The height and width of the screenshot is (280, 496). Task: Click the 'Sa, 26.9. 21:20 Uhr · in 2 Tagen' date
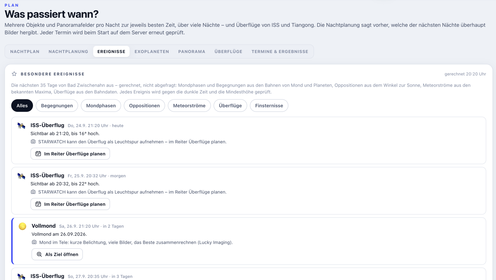click(91, 226)
